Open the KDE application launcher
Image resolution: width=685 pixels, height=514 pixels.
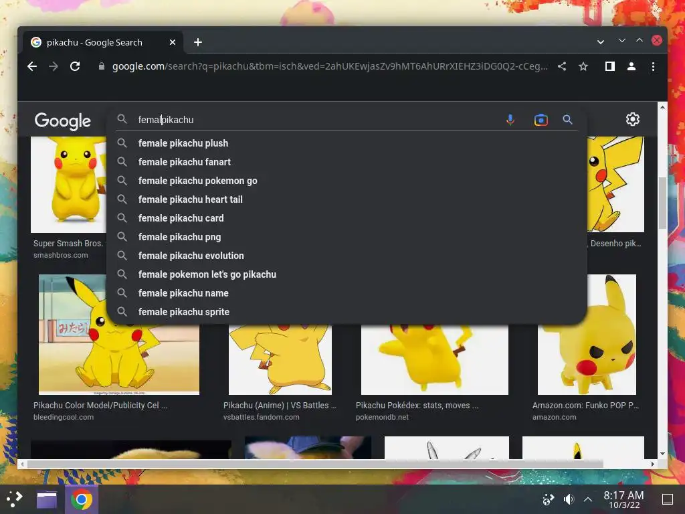click(x=14, y=499)
